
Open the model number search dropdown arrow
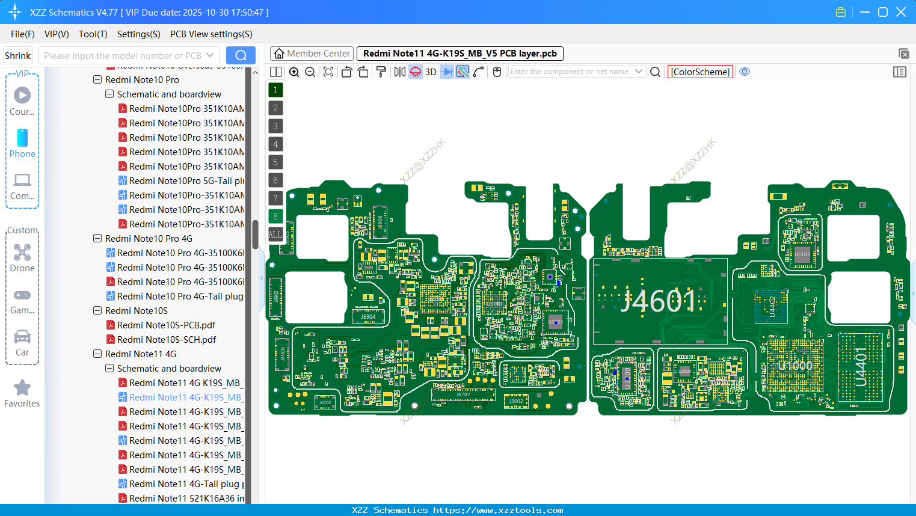pos(210,55)
